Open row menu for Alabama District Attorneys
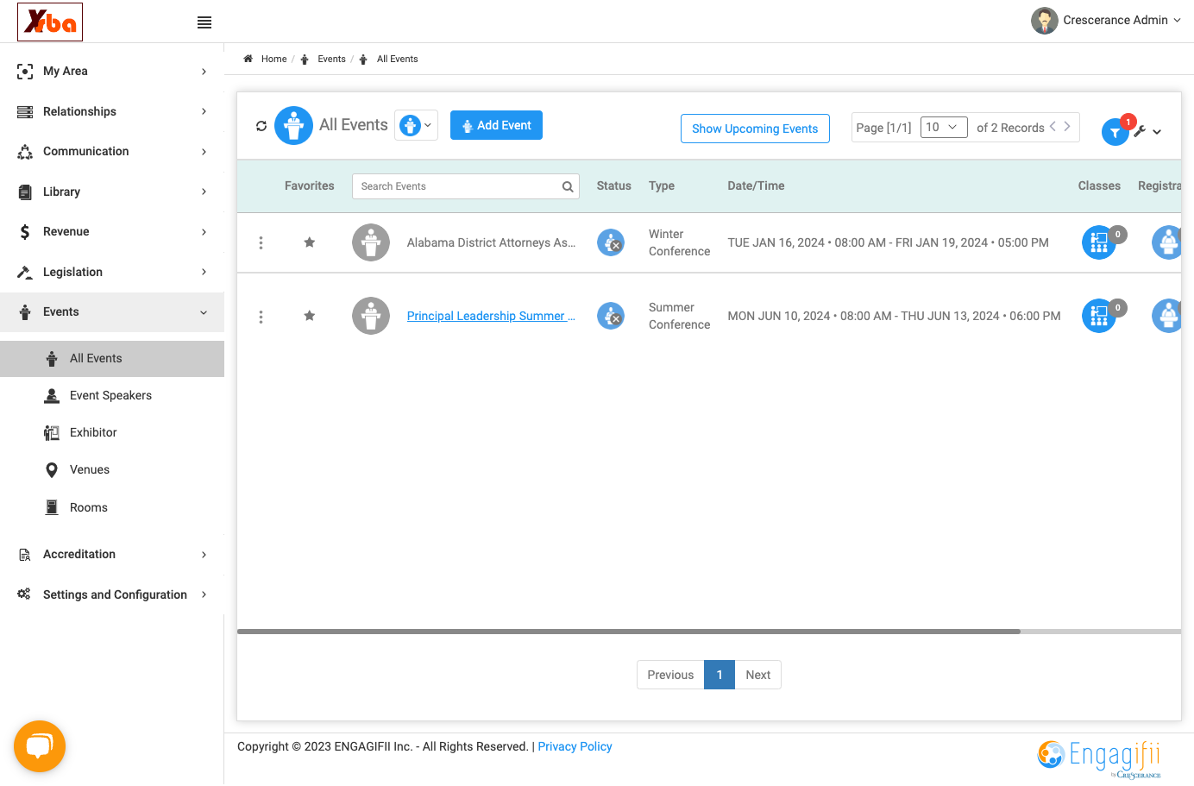This screenshot has height=786, width=1194. pyautogui.click(x=261, y=243)
